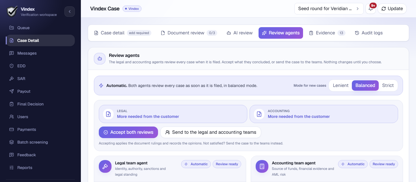Click the Reports sliders icon
Image resolution: width=416 pixels, height=182 pixels.
pyautogui.click(x=12, y=168)
